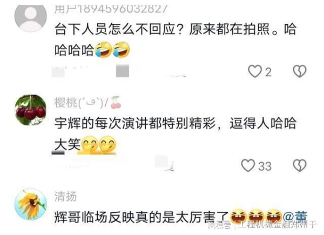Open the sunflower avatar of 清扬
The height and width of the screenshot is (235, 324).
point(31,204)
